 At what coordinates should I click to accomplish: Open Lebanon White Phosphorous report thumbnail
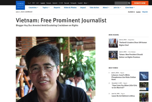[144, 76]
